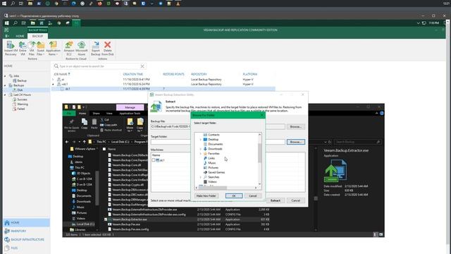Collapse the Backups tree node

tap(5, 85)
